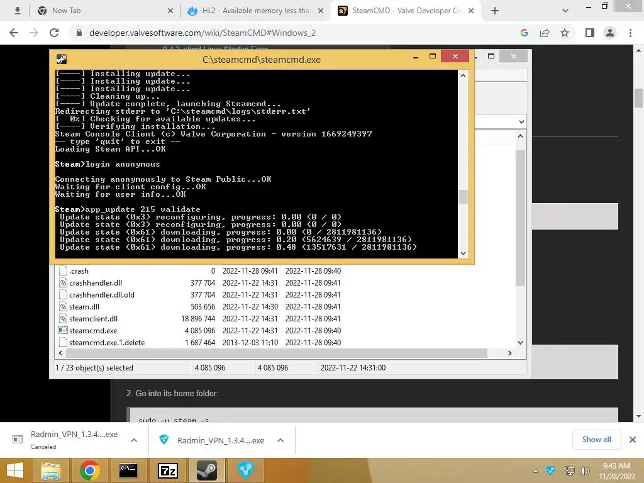The width and height of the screenshot is (644, 483).
Task: Open the Windows Start menu
Action: click(15, 470)
